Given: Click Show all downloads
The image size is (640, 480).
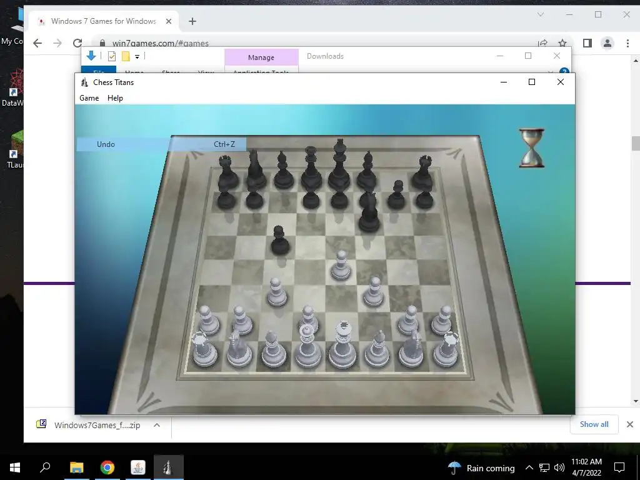Looking at the screenshot, I should 594,424.
